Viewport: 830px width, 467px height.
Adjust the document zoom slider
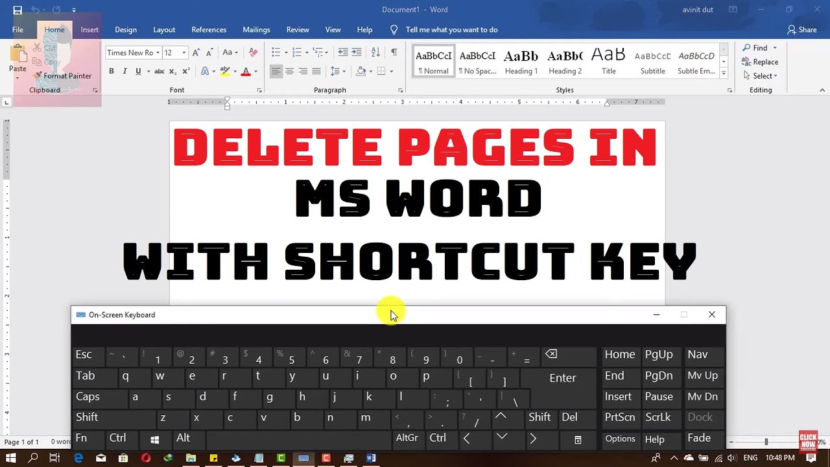766,442
